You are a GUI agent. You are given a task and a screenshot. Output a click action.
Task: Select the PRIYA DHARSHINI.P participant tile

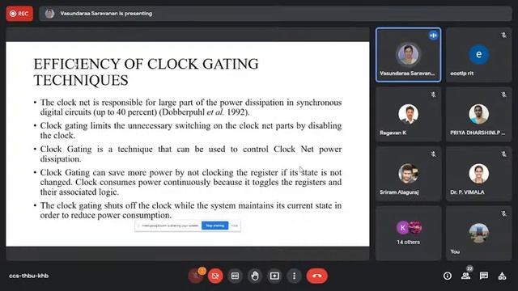click(478, 115)
